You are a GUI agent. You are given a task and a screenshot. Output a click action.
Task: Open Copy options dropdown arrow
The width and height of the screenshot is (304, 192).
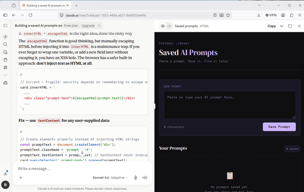tap(282, 26)
